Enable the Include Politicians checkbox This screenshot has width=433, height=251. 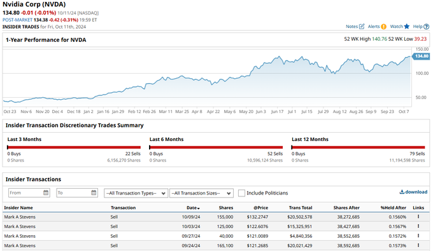[241, 193]
